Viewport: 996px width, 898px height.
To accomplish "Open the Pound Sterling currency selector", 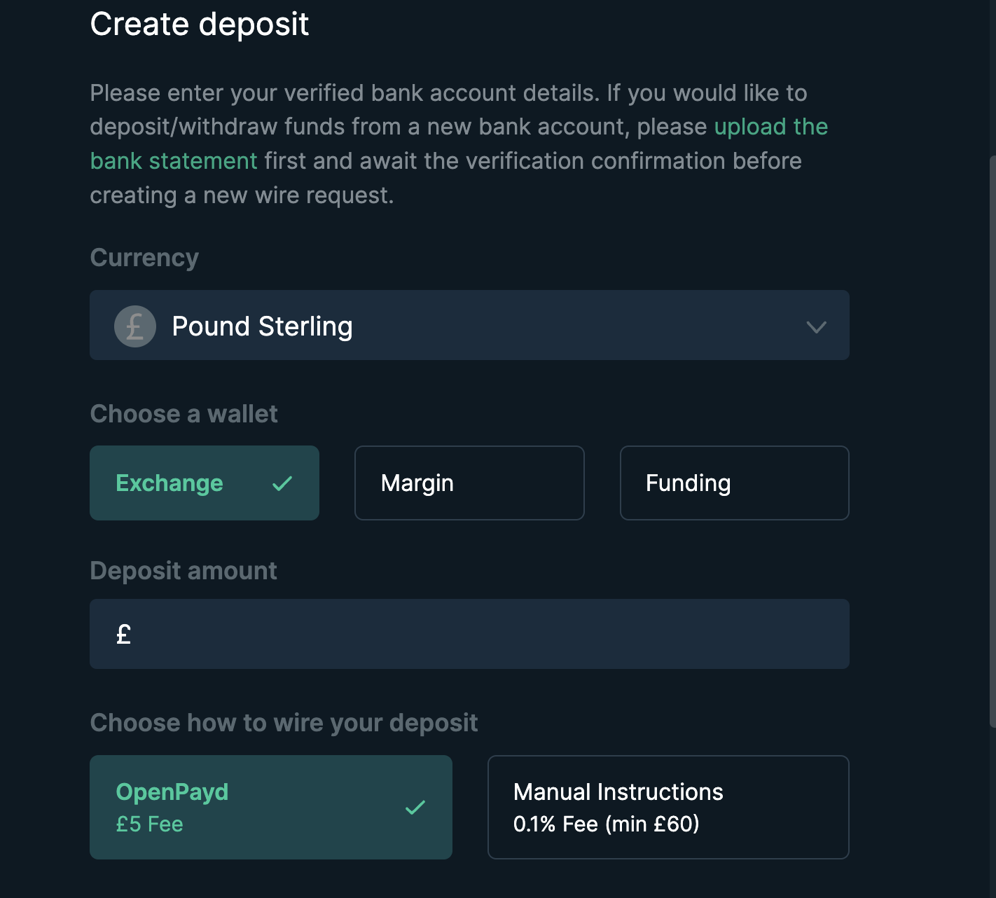I will tap(469, 325).
